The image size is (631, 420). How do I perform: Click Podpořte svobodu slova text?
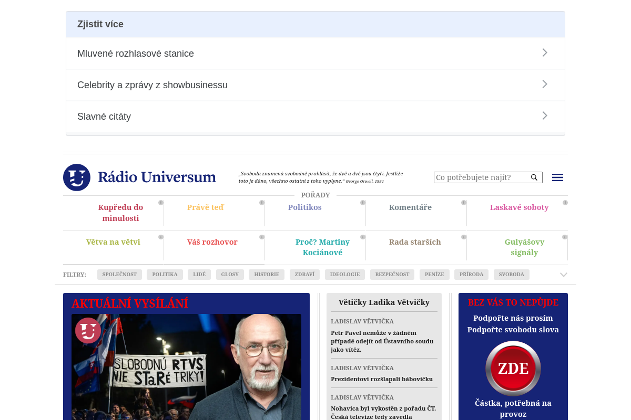click(513, 330)
